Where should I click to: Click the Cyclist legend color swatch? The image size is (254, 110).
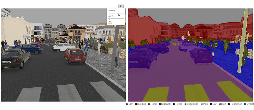246,104
